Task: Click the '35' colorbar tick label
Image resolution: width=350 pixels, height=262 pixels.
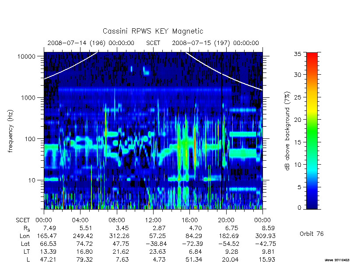Action: (x=297, y=54)
